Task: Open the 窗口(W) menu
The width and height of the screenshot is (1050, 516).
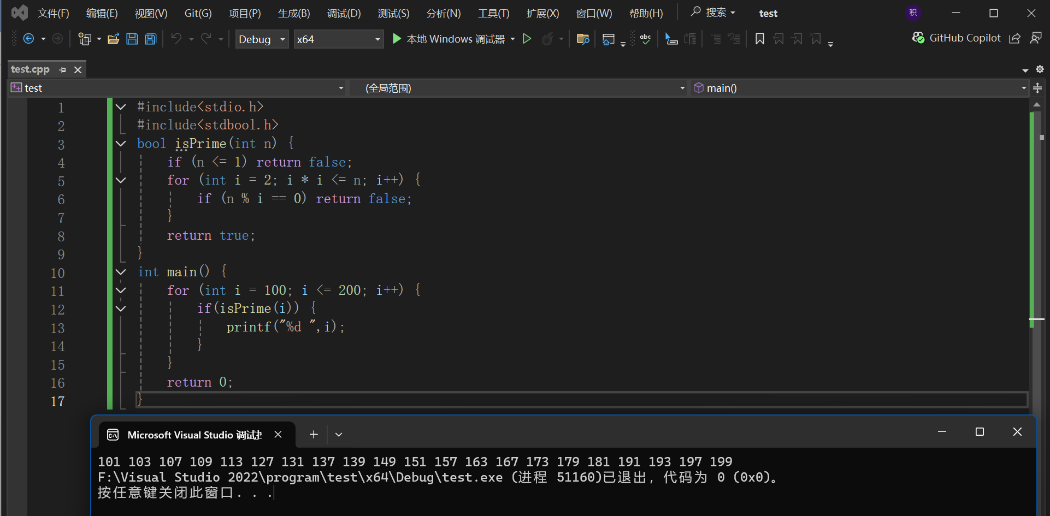Action: point(594,13)
